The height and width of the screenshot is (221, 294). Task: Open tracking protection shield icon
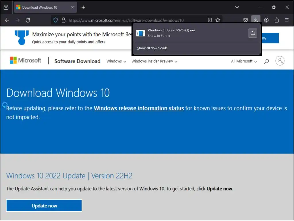(x=55, y=20)
